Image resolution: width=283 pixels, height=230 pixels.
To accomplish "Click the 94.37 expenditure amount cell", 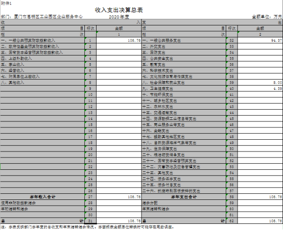I will (260, 40).
